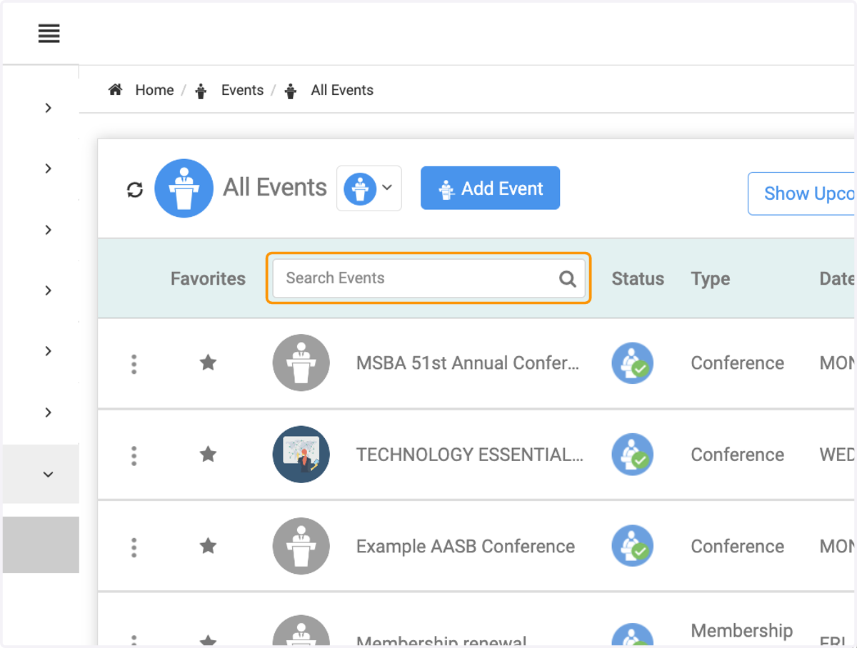Click the TECHNOLOGY ESSENTIALS event thumbnail
The width and height of the screenshot is (857, 648).
pos(301,455)
